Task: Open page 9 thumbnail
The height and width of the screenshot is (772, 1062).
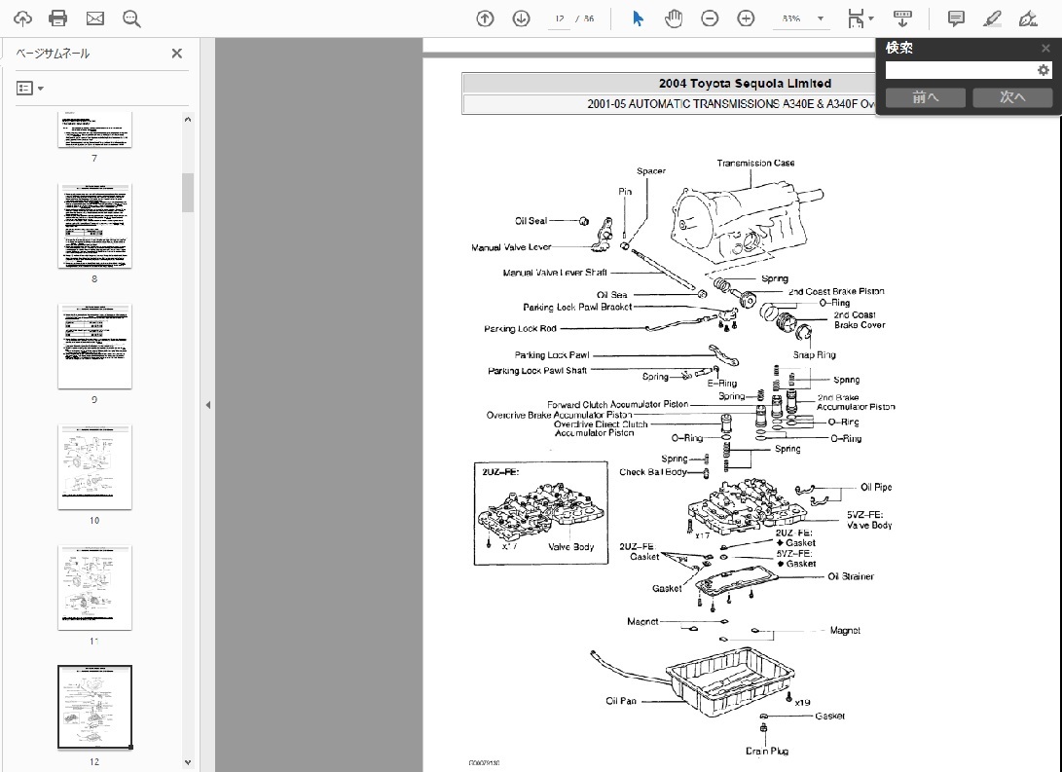Action: tap(94, 346)
